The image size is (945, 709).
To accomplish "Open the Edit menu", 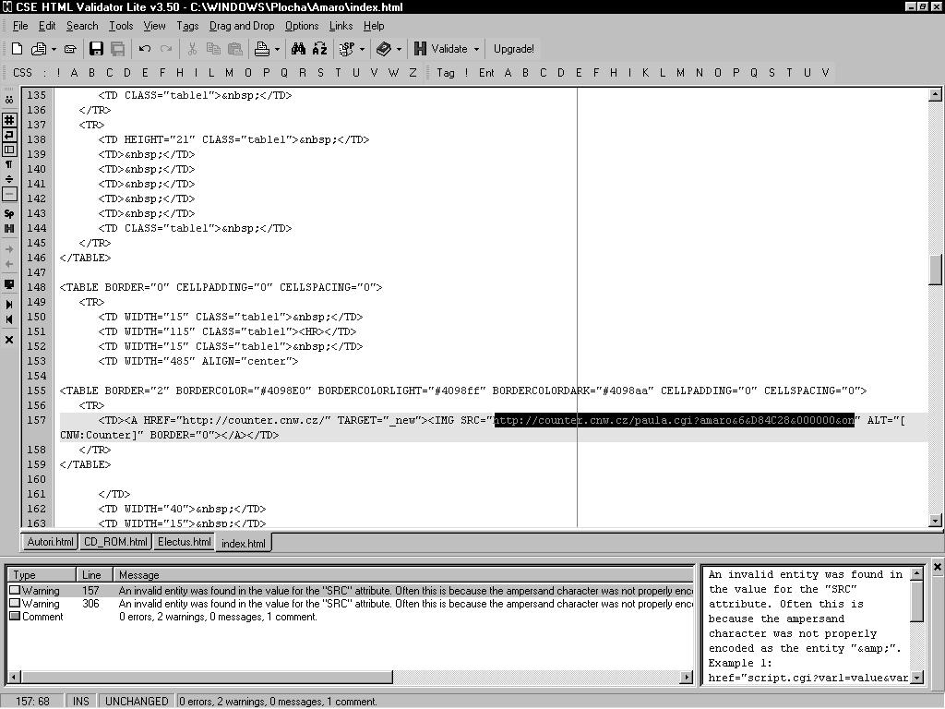I will click(x=47, y=26).
